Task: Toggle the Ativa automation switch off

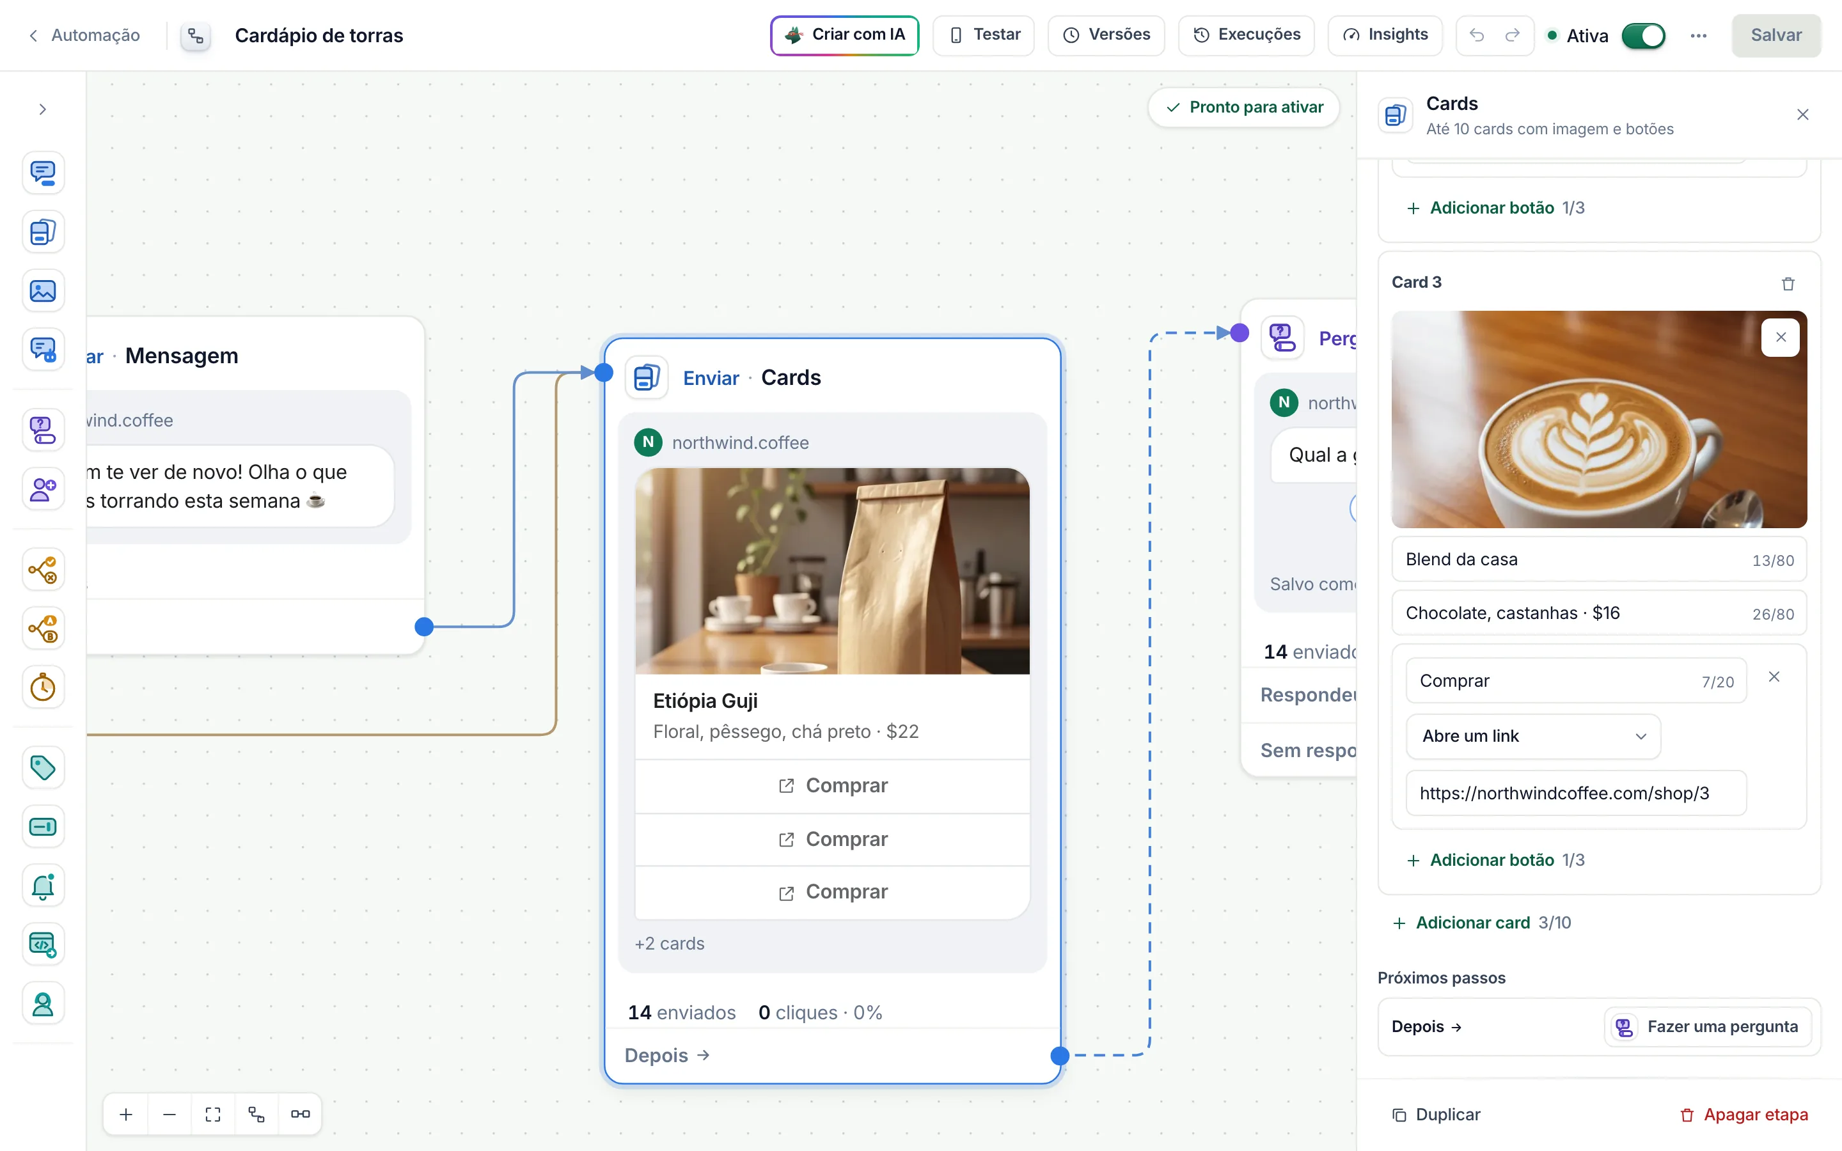Action: 1642,36
